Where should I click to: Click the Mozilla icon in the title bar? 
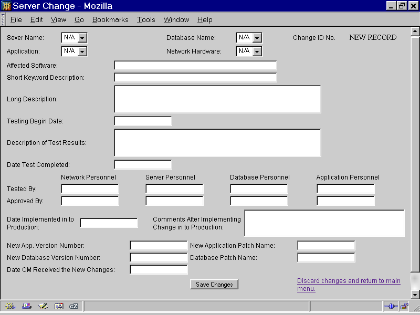(6, 6)
